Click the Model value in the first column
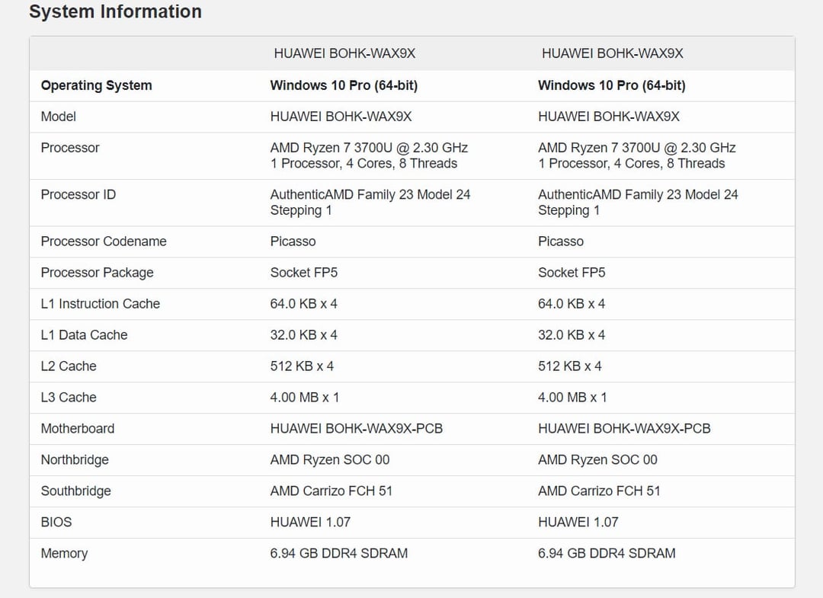Viewport: 823px width, 598px height. click(x=341, y=117)
